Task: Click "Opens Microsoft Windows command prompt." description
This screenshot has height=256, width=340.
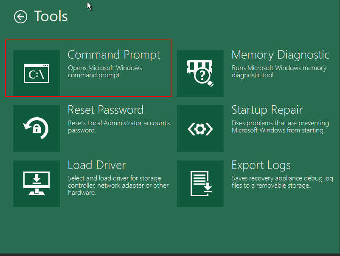Action: (105, 71)
